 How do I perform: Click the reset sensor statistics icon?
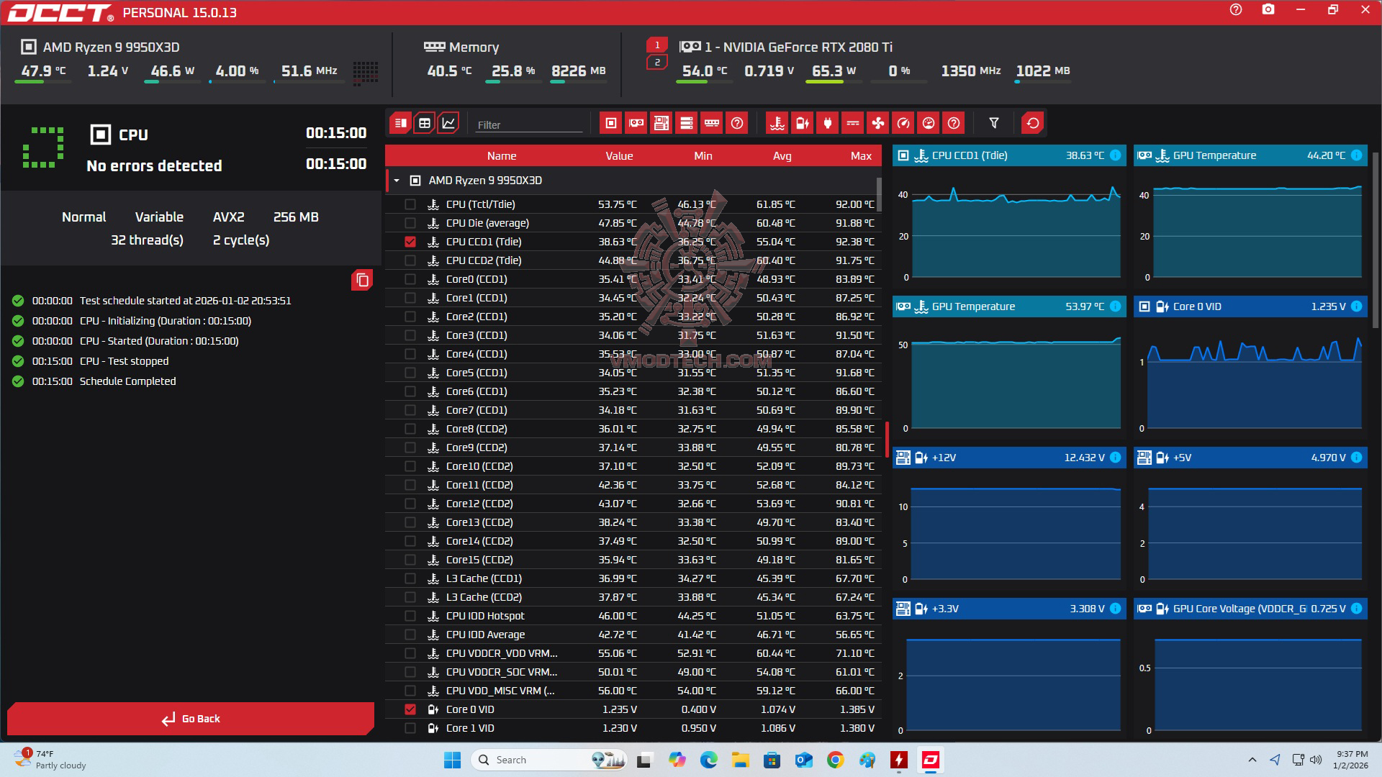click(1033, 123)
